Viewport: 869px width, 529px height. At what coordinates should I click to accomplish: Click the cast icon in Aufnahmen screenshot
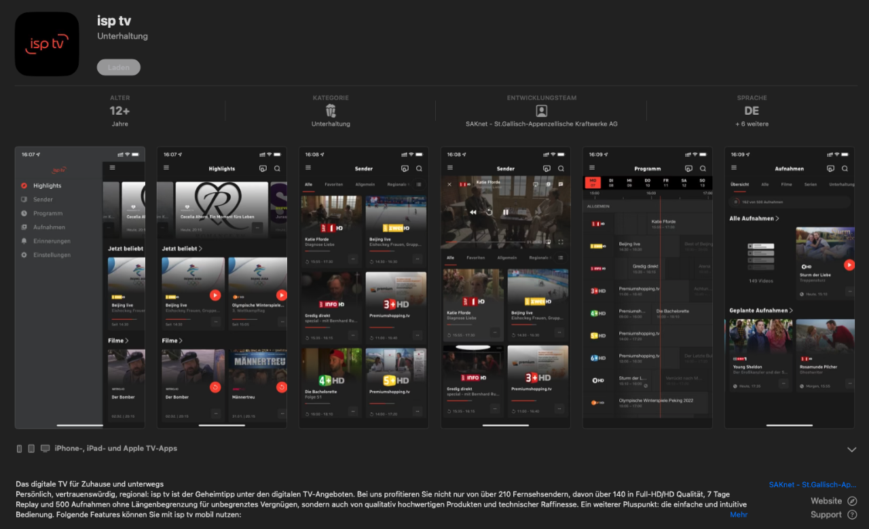point(830,168)
